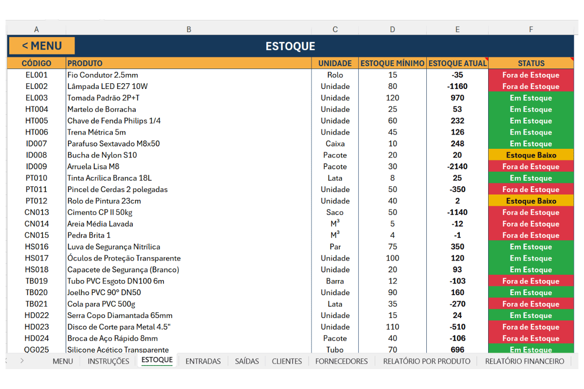Open the CLIENTES sheet tab
The height and width of the screenshot is (389, 584).
[287, 361]
